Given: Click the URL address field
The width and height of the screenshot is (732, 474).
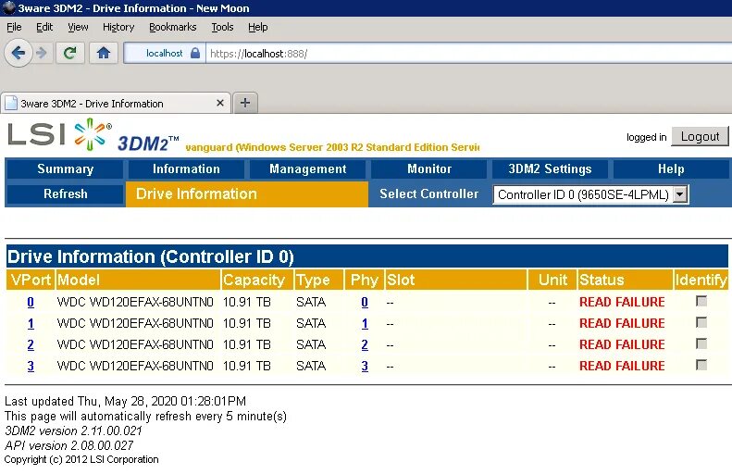Looking at the screenshot, I should 468,54.
